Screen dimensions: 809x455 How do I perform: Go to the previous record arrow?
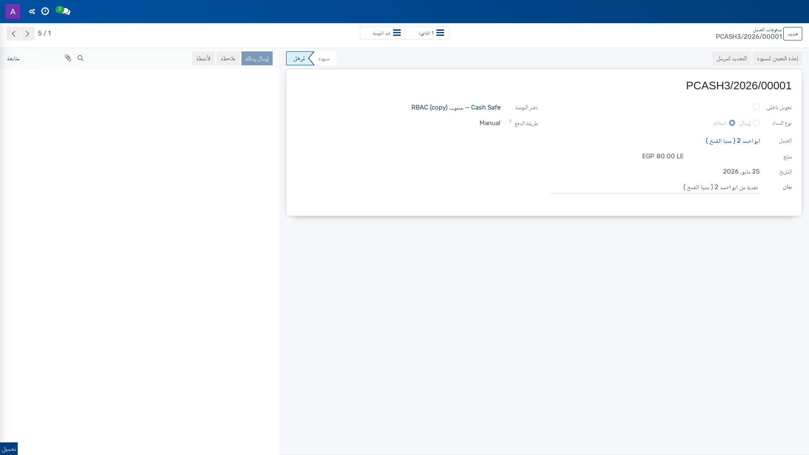click(13, 33)
